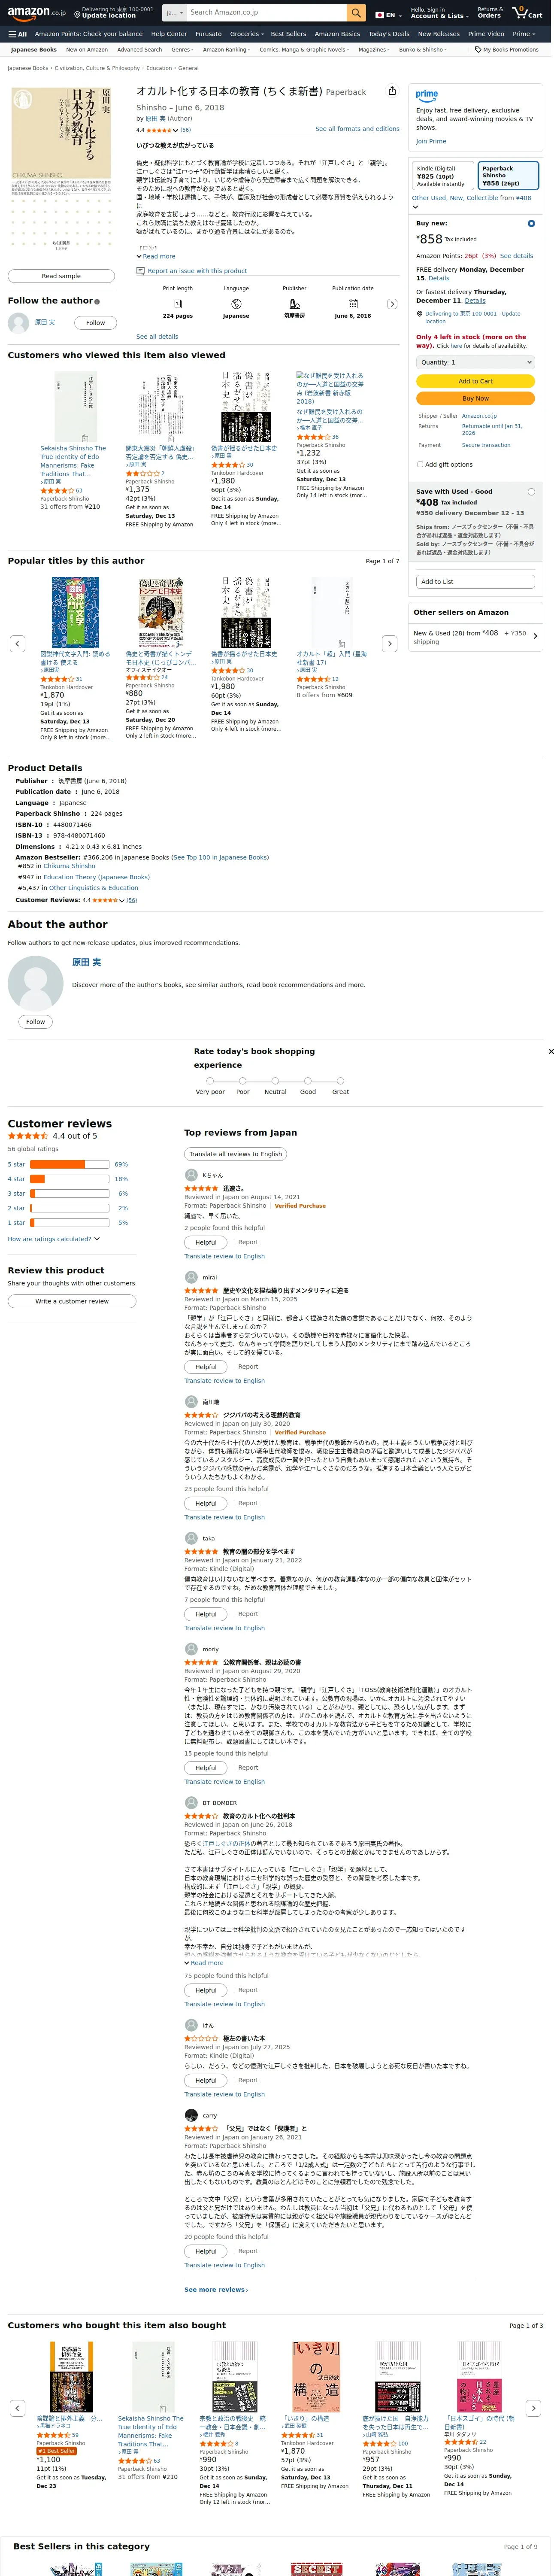Click the Language globe icon

(236, 303)
